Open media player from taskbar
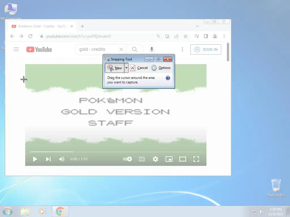The image size is (290, 217). pos(42,211)
